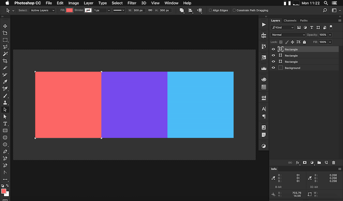Click the add layer style fx icon
The image size is (343, 201).
pos(298,163)
